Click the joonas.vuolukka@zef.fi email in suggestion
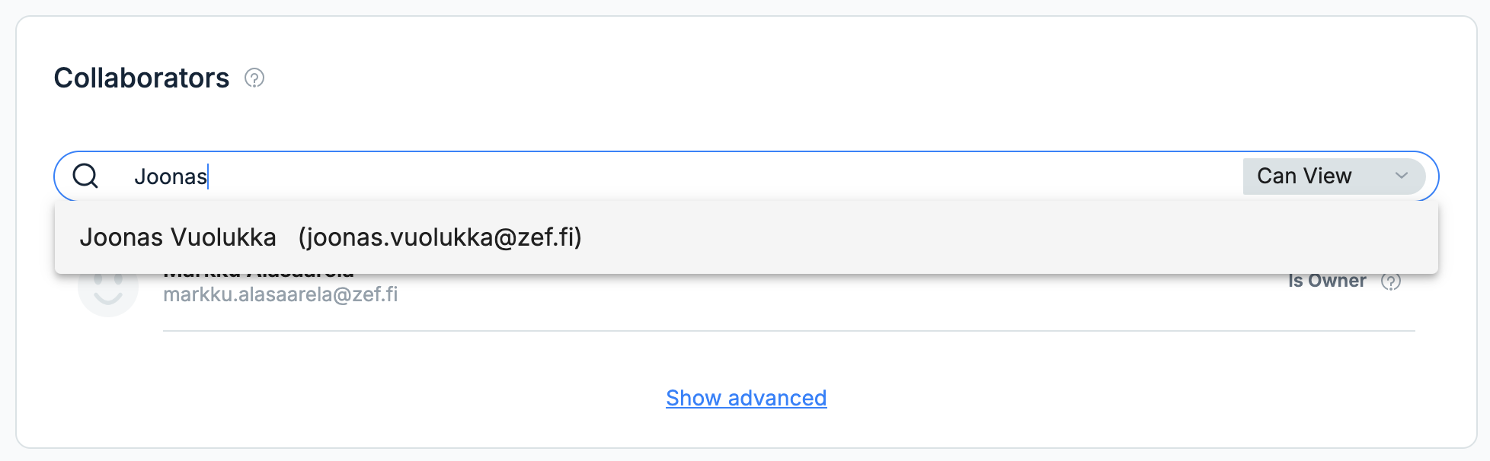1490x461 pixels. pyautogui.click(x=440, y=237)
